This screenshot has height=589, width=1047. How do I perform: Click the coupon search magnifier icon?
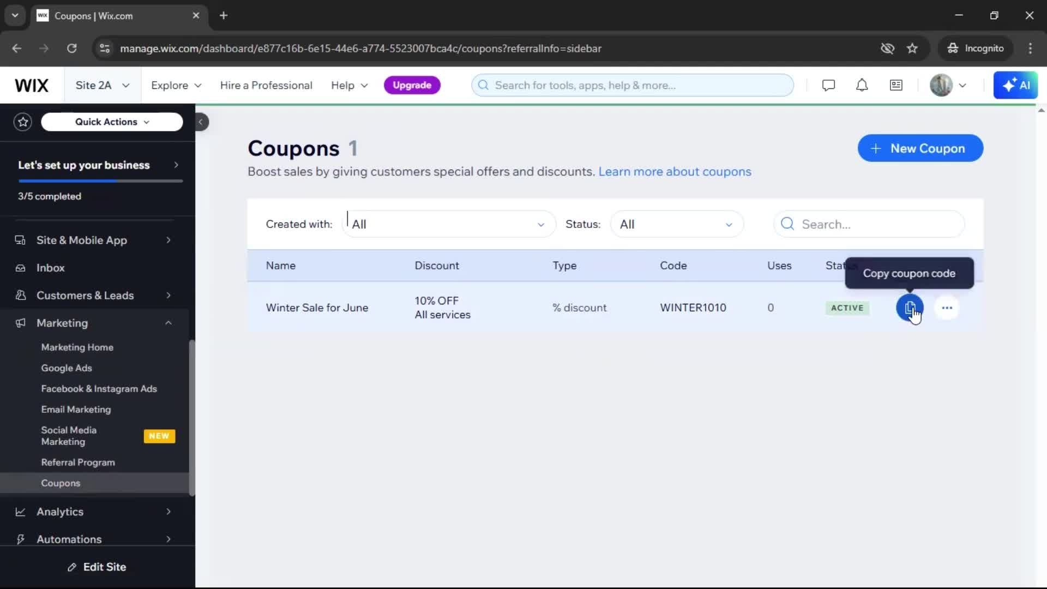pos(787,224)
